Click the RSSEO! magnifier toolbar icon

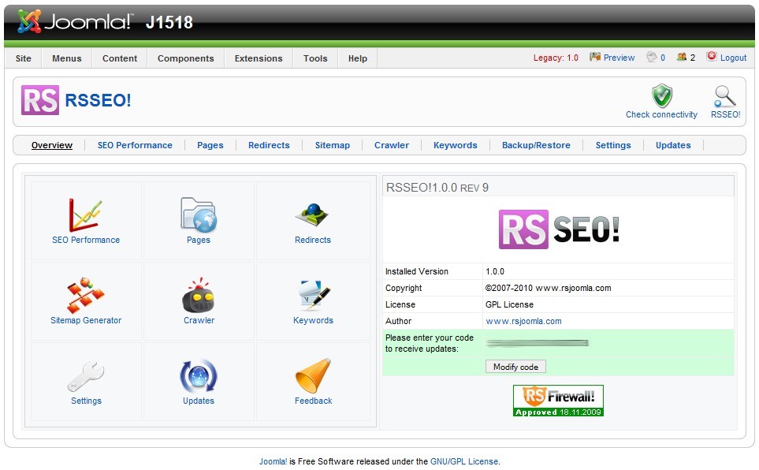(x=724, y=96)
